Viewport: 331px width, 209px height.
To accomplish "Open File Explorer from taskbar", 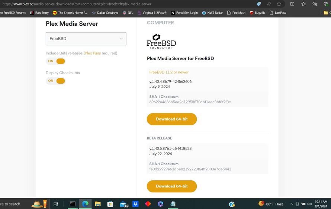I will coord(98,204).
